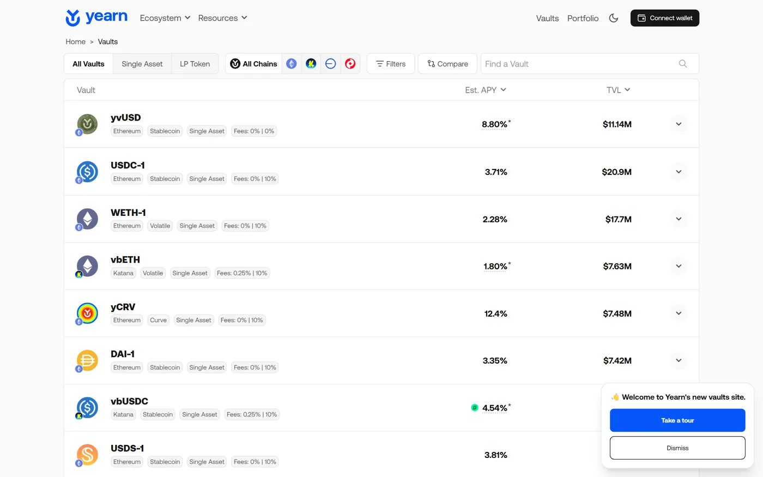Click the USDC-1 vault name
Image resolution: width=763 pixels, height=477 pixels.
[x=128, y=165]
